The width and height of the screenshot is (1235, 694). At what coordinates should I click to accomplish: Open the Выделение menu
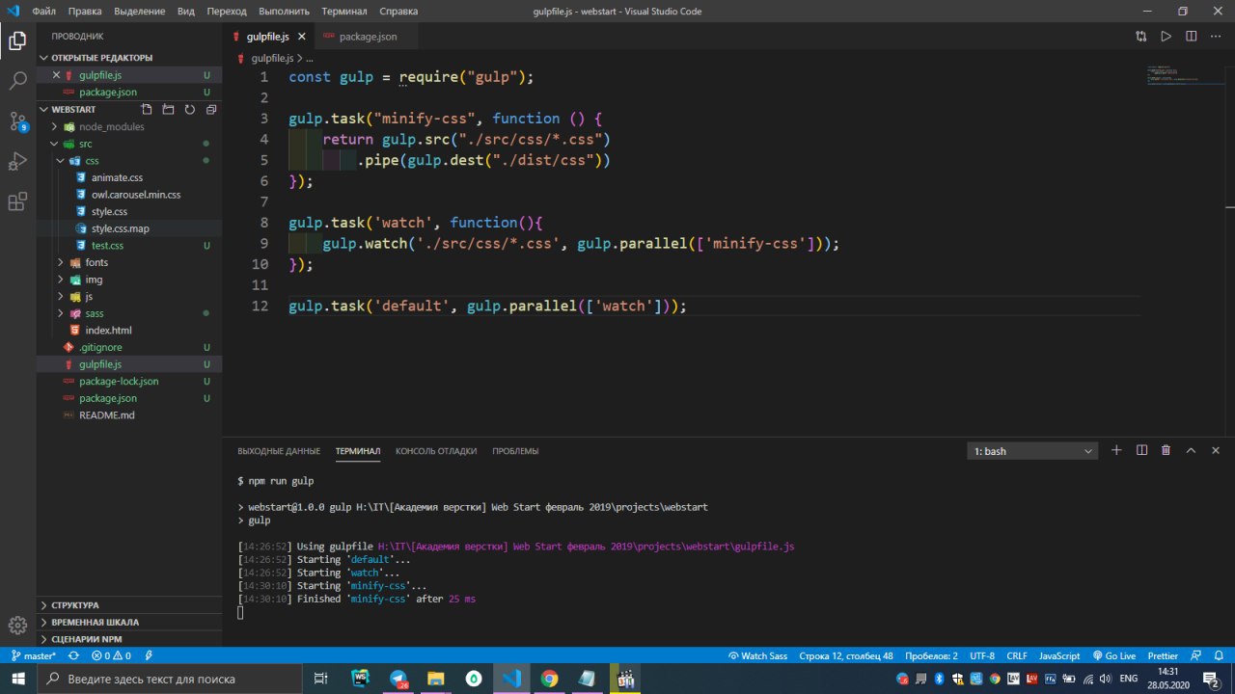pyautogui.click(x=139, y=12)
